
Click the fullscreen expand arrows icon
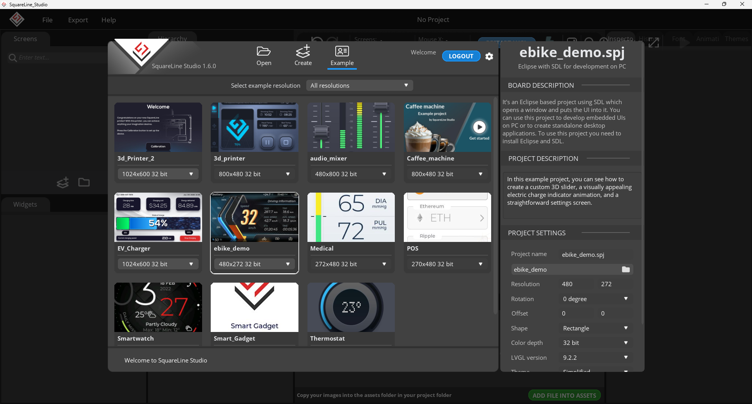pos(654,43)
